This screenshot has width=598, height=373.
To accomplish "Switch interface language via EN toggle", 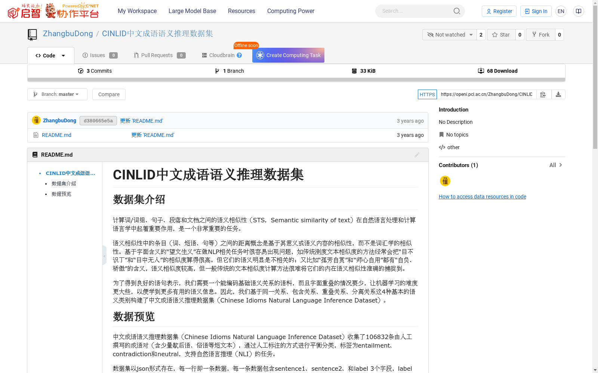I will pyautogui.click(x=561, y=11).
